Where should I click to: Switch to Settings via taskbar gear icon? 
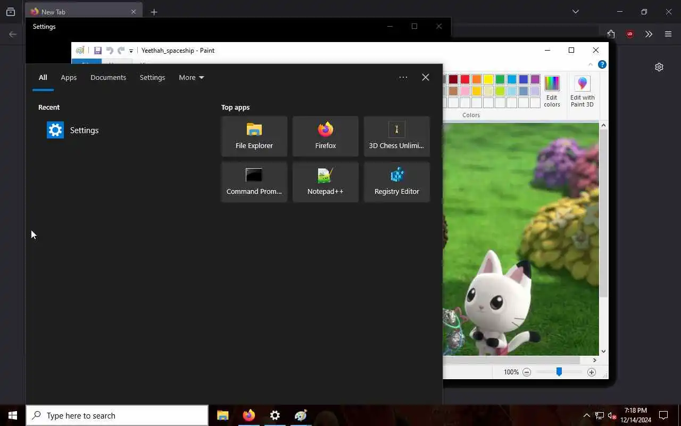click(x=275, y=415)
